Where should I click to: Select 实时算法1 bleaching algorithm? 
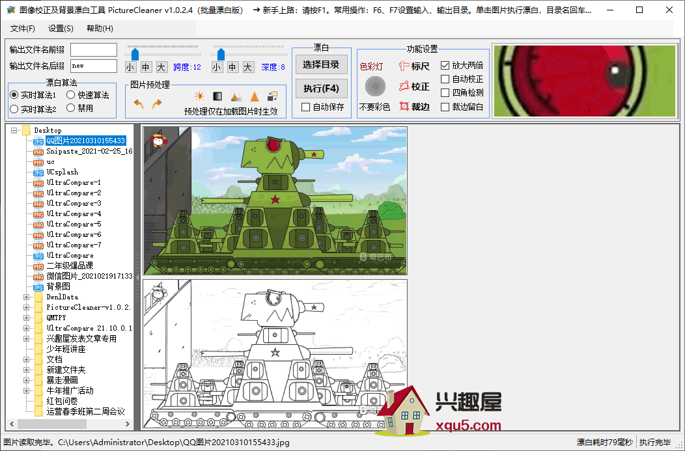pyautogui.click(x=33, y=95)
